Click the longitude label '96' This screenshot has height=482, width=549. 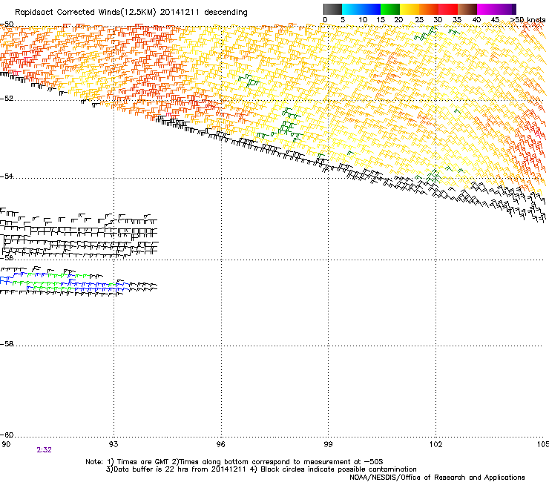(220, 444)
